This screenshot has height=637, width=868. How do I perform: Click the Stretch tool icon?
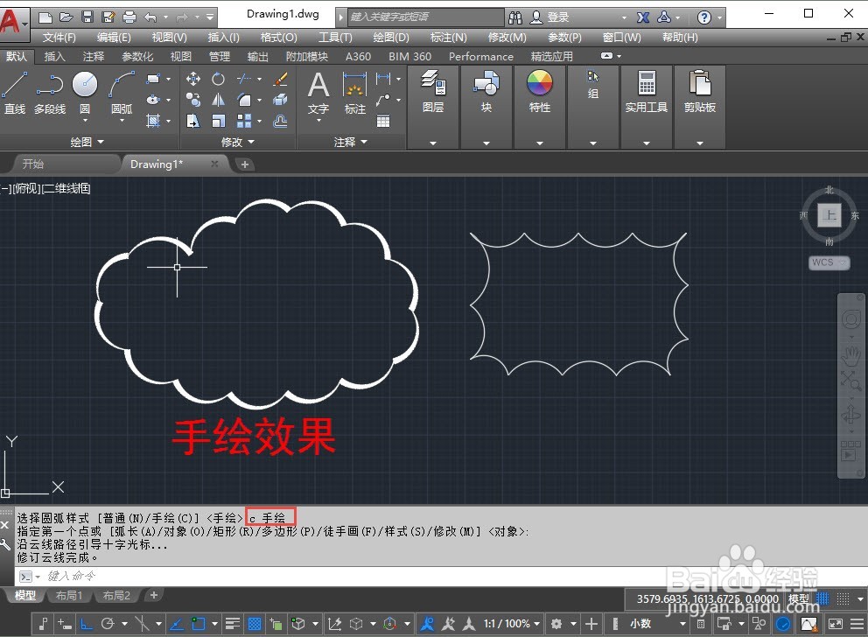pos(193,121)
